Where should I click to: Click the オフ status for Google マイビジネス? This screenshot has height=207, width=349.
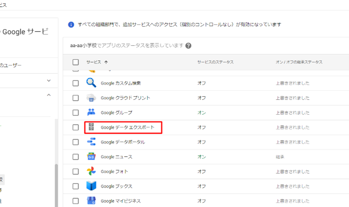(202, 201)
